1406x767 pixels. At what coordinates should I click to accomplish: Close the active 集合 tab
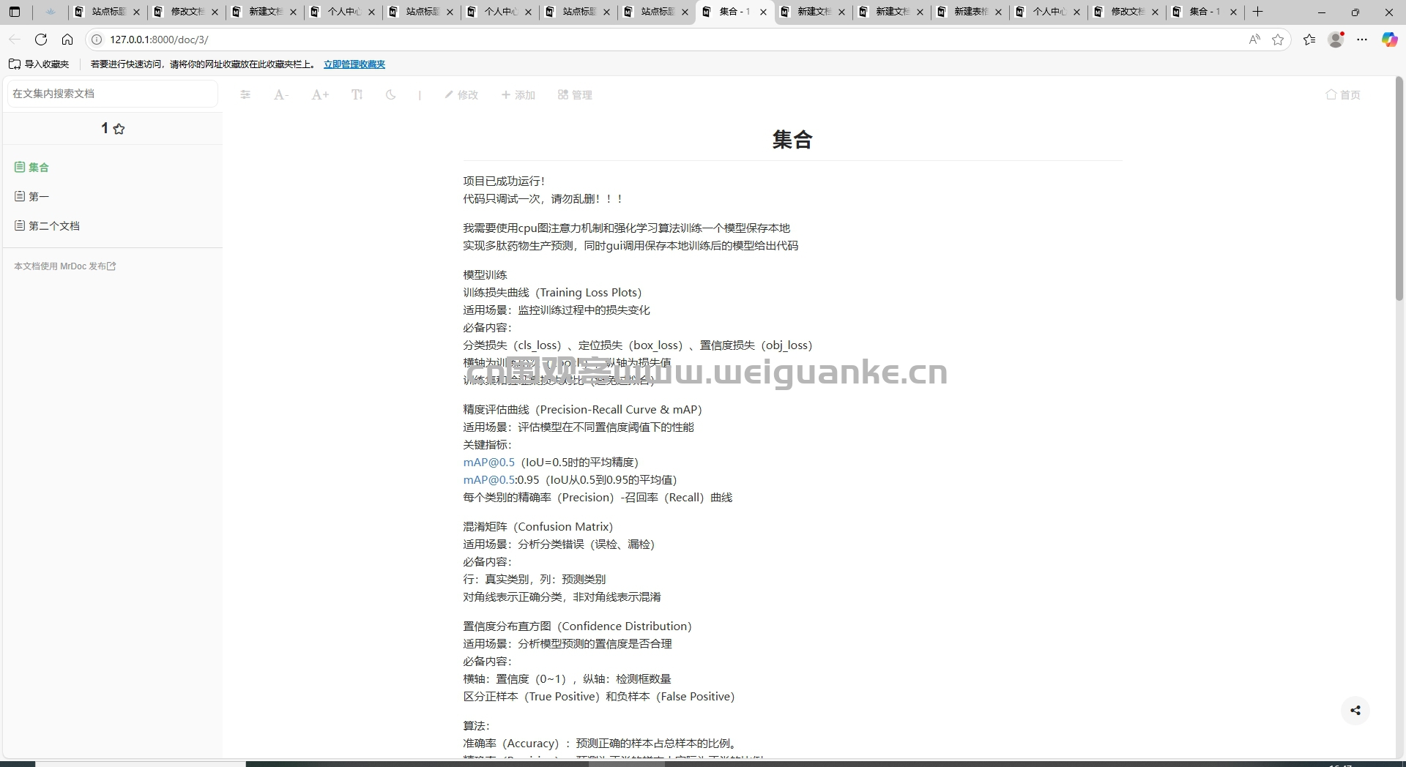(763, 12)
